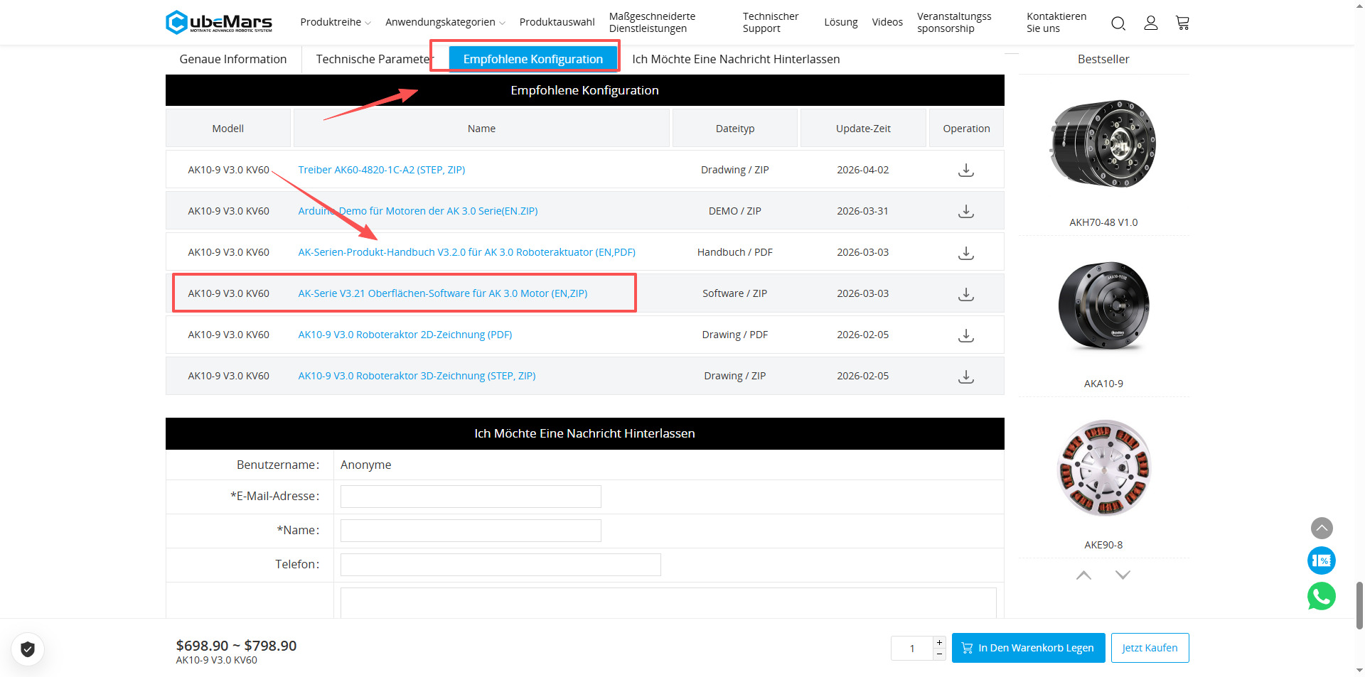Show next bestseller with down chevron

coord(1123,575)
